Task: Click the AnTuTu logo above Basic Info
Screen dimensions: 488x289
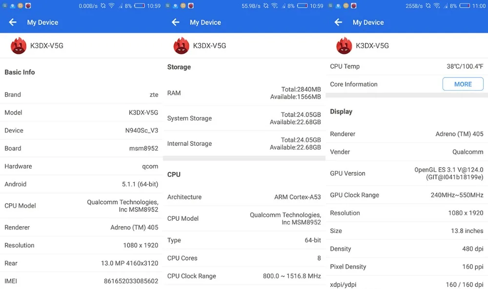Action: (x=19, y=46)
